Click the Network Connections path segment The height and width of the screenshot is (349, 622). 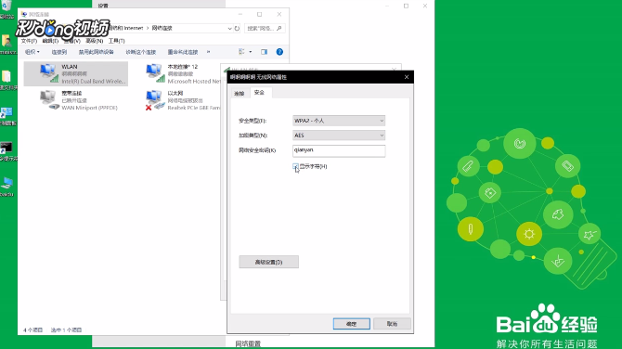point(162,28)
